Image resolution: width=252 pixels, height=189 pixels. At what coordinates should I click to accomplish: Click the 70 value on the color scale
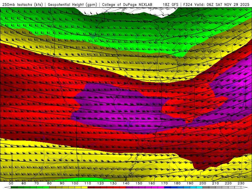(x=37, y=183)
